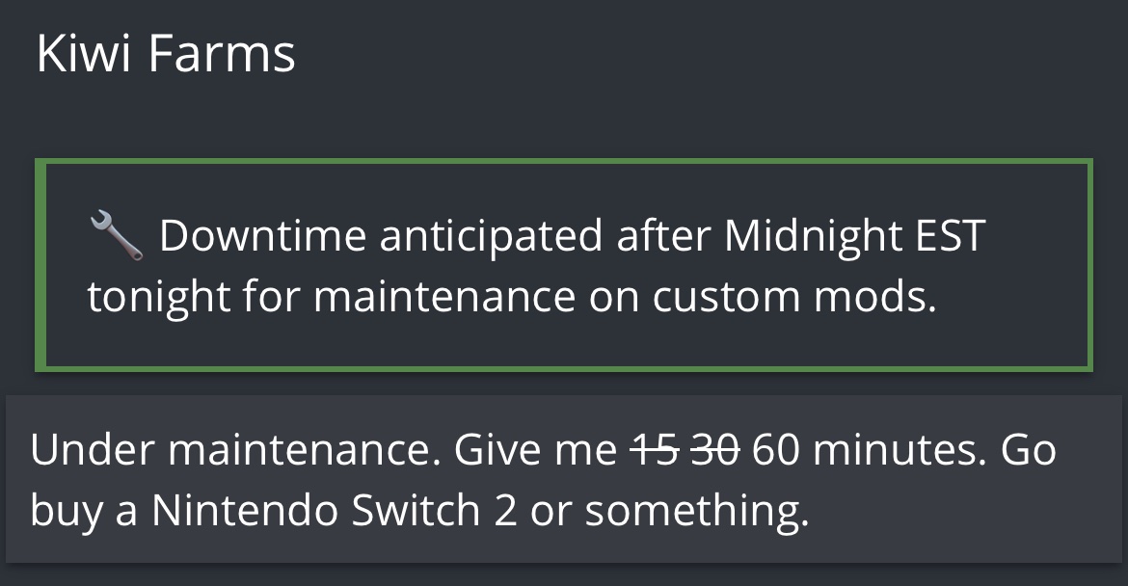1128x586 pixels.
Task: Click the "Under maintenance" text
Action: [x=231, y=451]
